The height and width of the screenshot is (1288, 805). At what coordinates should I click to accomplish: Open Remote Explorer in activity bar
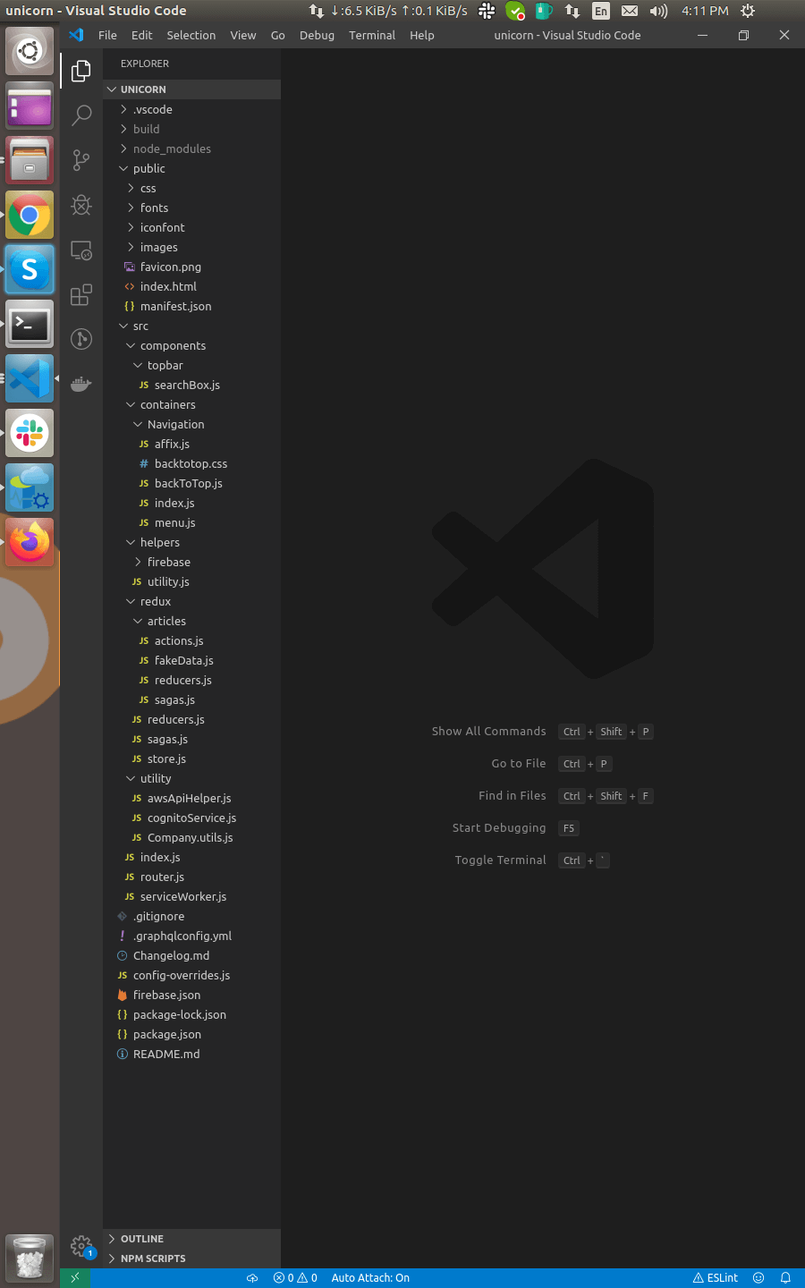pyautogui.click(x=81, y=250)
